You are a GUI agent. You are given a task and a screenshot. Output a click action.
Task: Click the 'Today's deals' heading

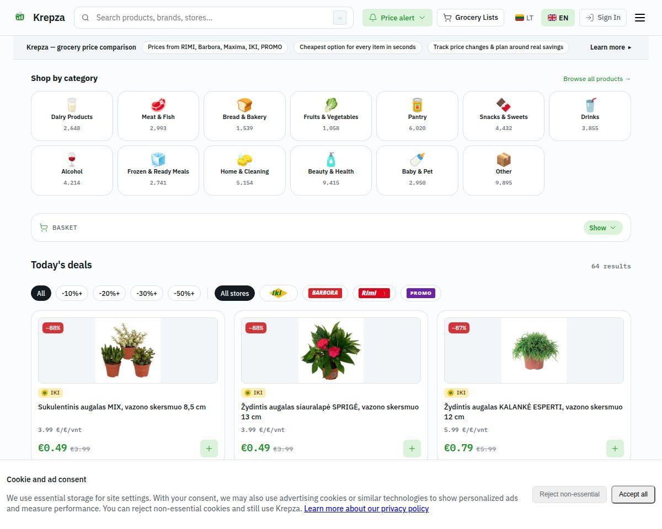[x=61, y=265]
